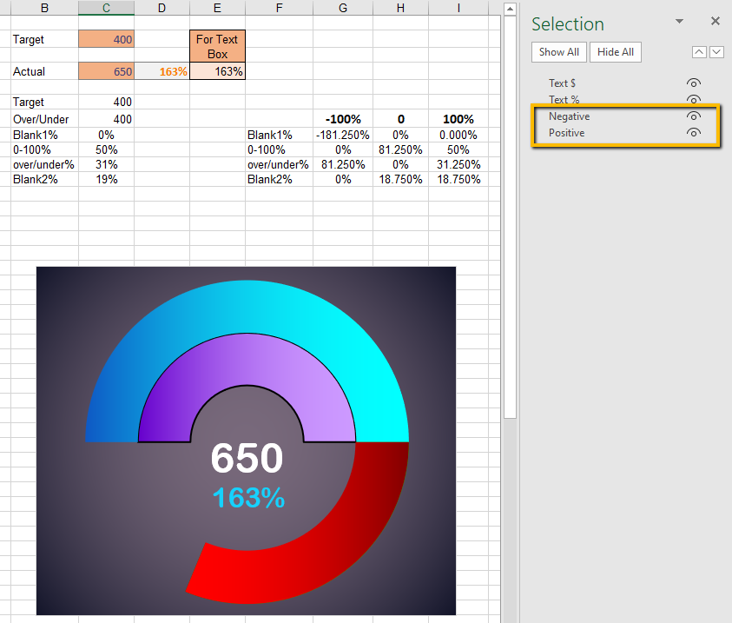Click the '31%' cell in column C

point(107,164)
